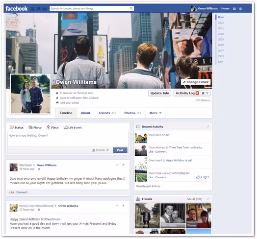Click the pencil edit icon on the second post

117,205
